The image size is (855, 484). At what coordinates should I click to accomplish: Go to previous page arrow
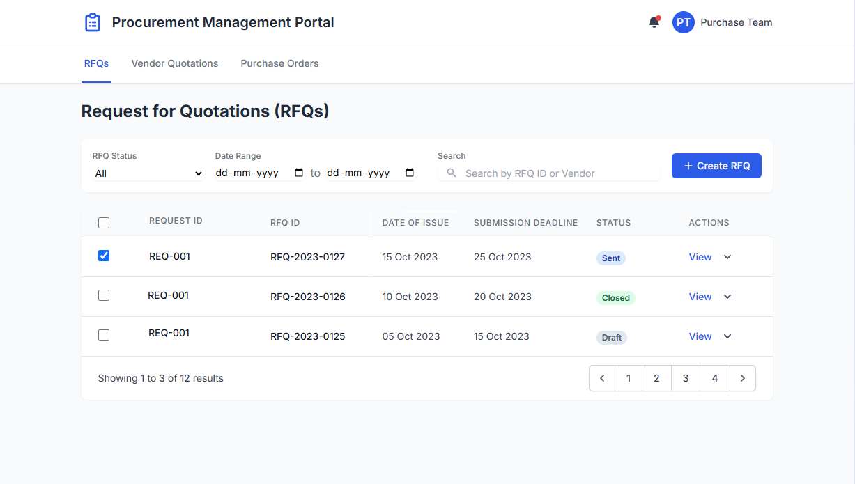click(602, 378)
